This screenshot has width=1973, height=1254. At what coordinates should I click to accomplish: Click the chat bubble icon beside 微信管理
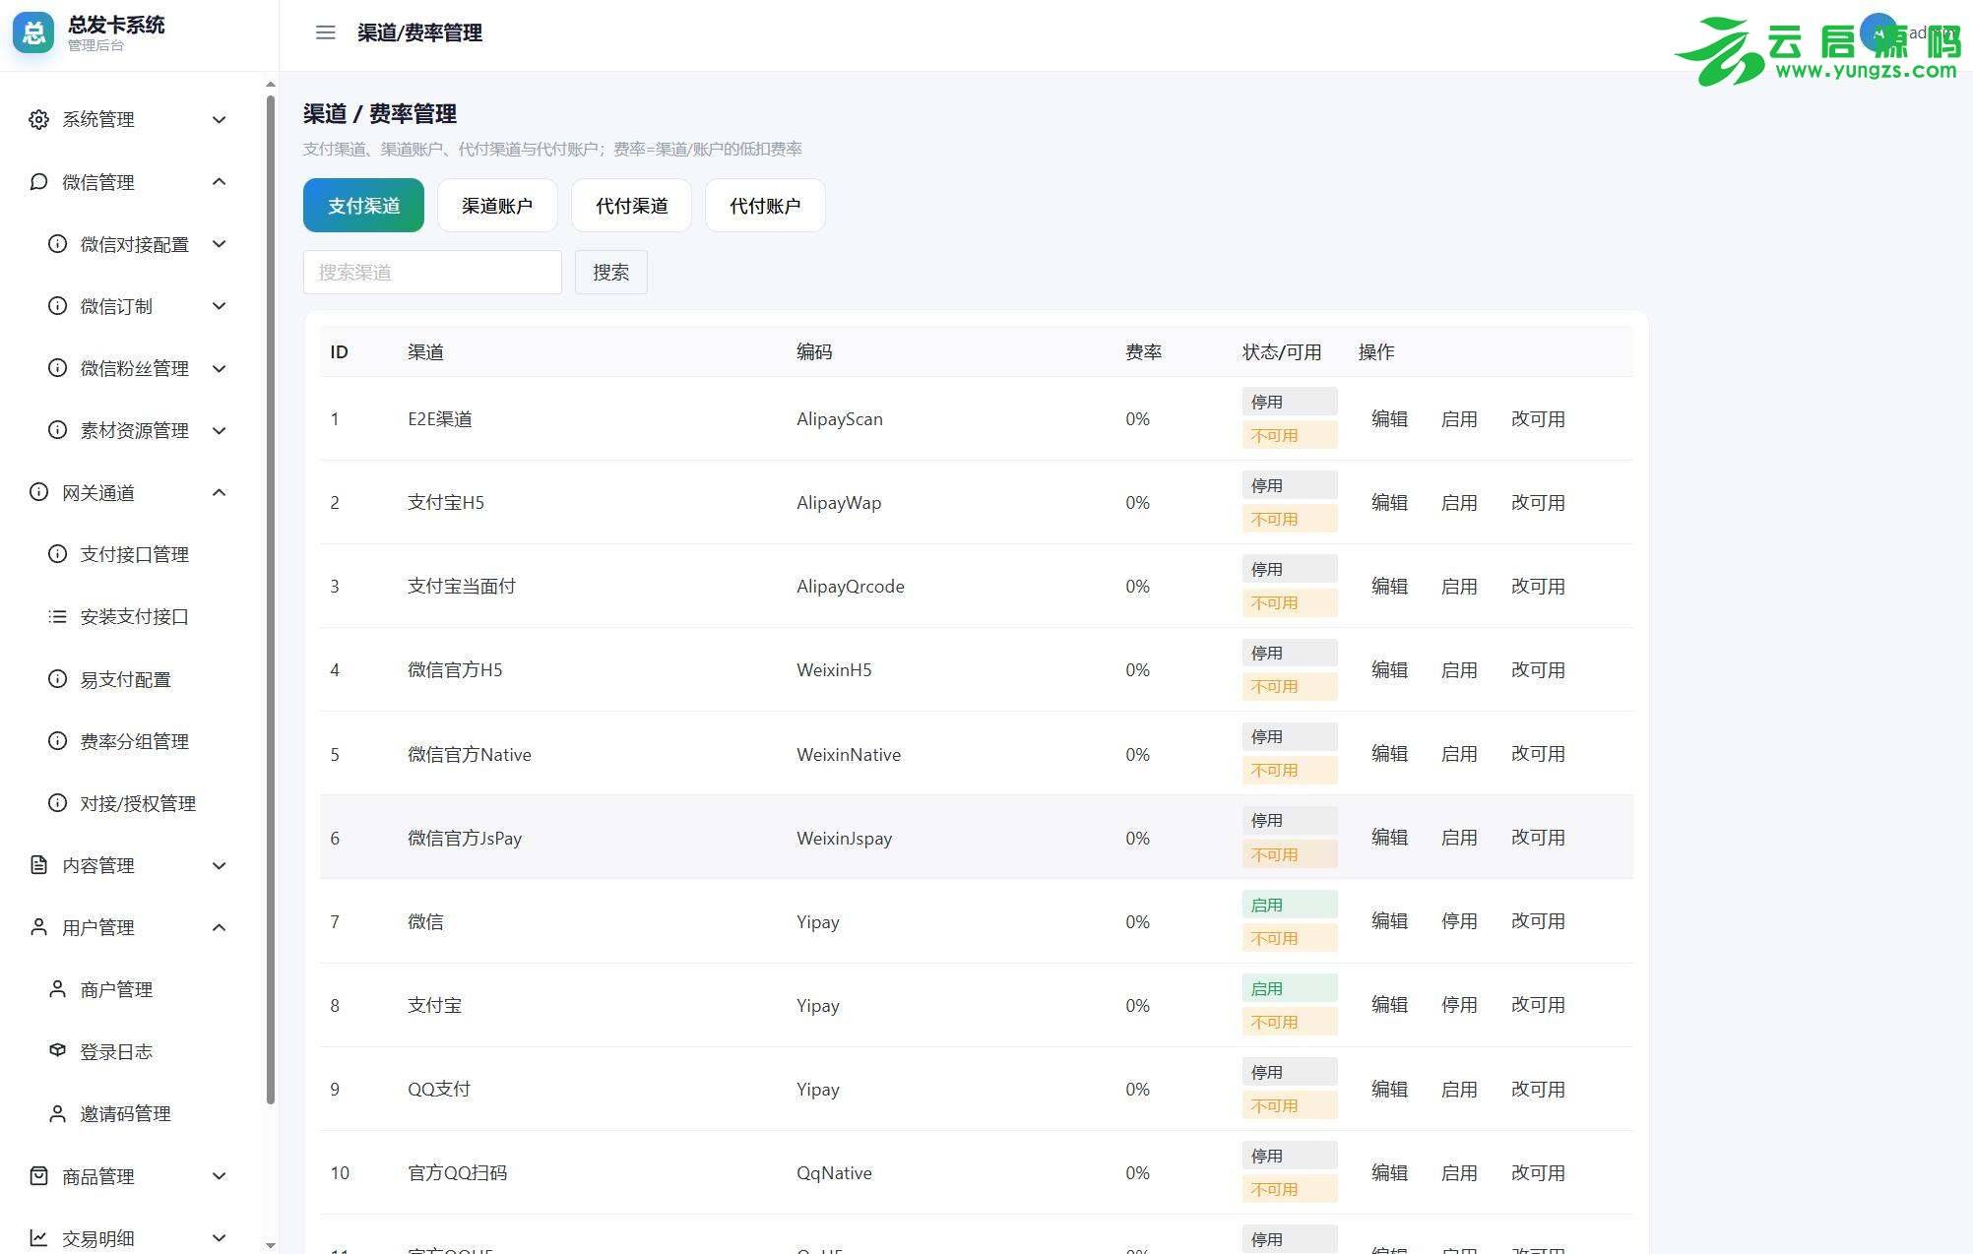38,182
